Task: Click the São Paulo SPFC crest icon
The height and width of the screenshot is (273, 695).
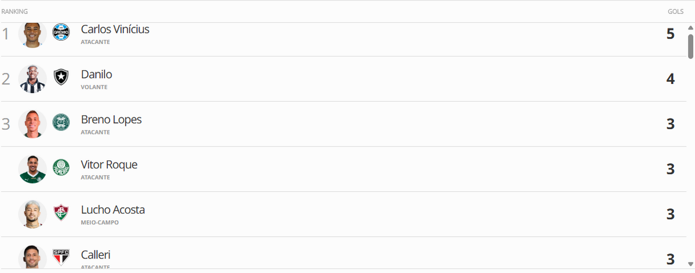Action: pos(61,257)
